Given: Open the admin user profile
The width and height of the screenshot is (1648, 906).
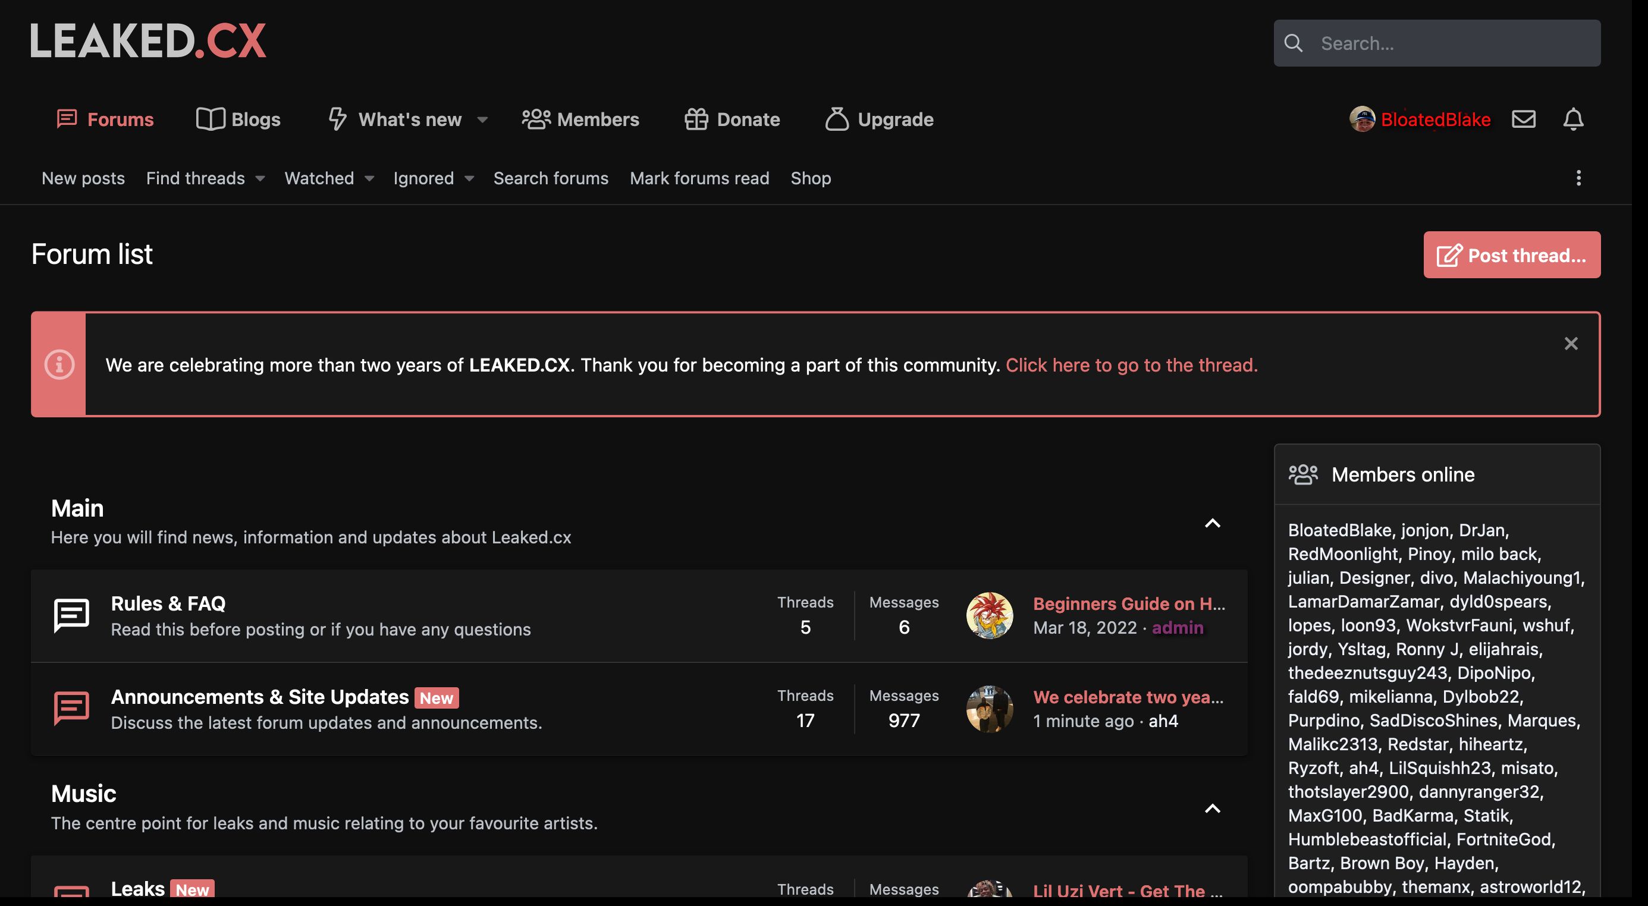Looking at the screenshot, I should tap(1177, 628).
